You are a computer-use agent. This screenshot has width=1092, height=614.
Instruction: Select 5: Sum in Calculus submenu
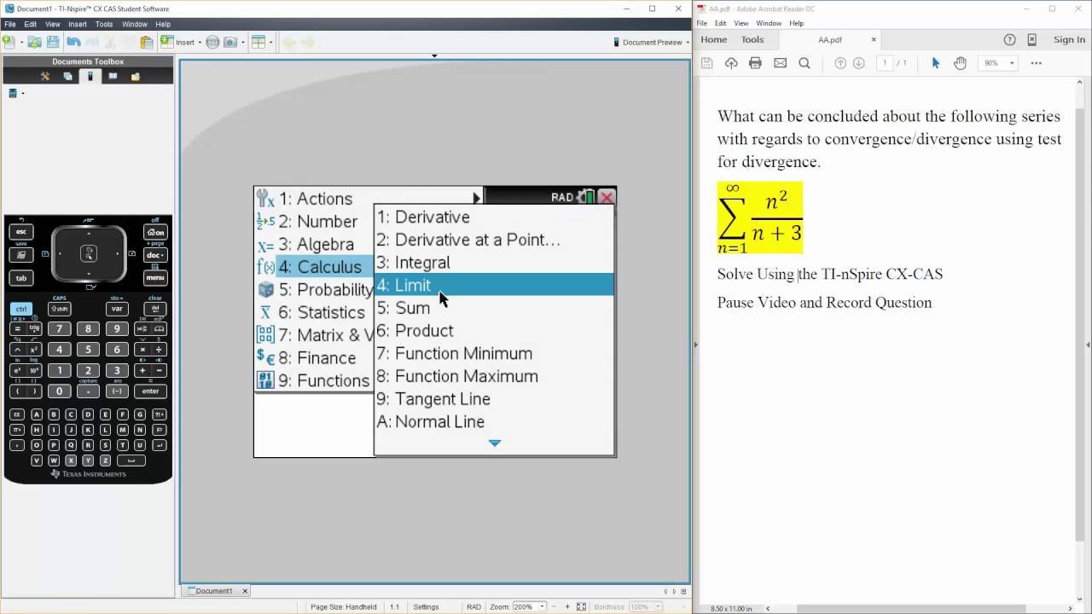point(494,308)
